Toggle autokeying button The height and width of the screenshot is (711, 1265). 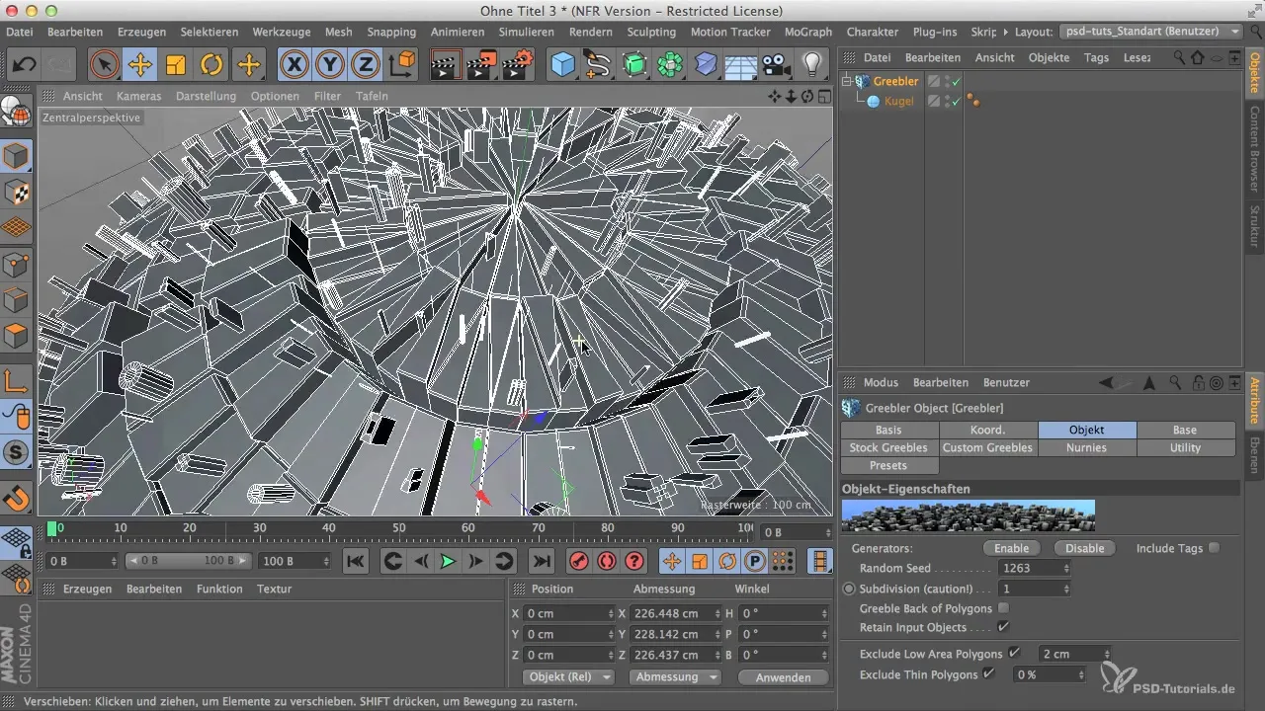tap(607, 561)
